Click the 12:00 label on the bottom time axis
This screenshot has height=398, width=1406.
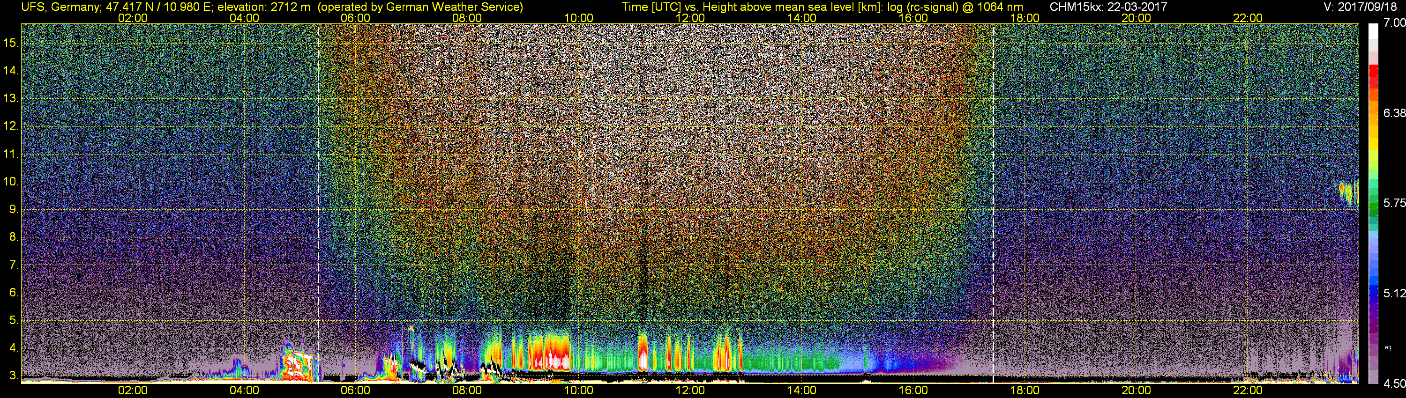click(690, 391)
